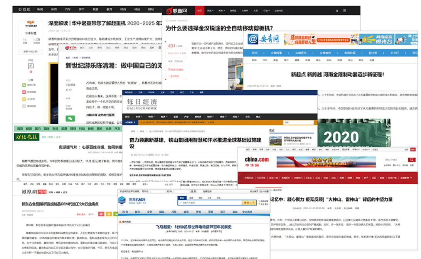Viewport: 421px width, 259px height.
Task: Open 华中起重 author avatar on Sohu page
Action: (31, 24)
